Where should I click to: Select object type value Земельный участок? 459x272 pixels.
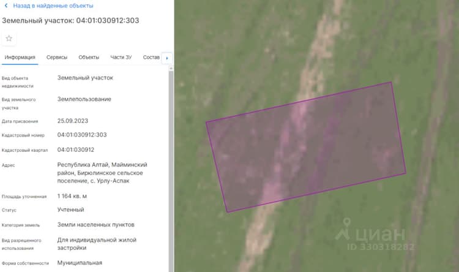(x=85, y=78)
